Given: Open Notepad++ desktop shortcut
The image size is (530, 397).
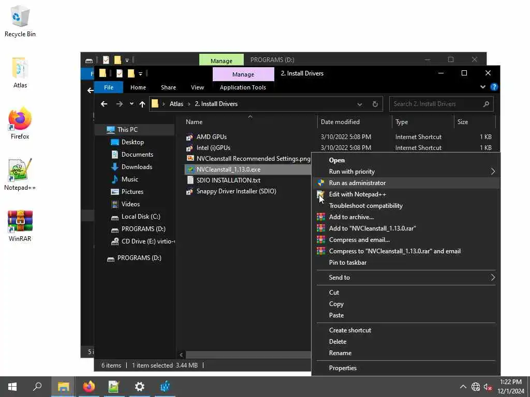Looking at the screenshot, I should click(20, 175).
